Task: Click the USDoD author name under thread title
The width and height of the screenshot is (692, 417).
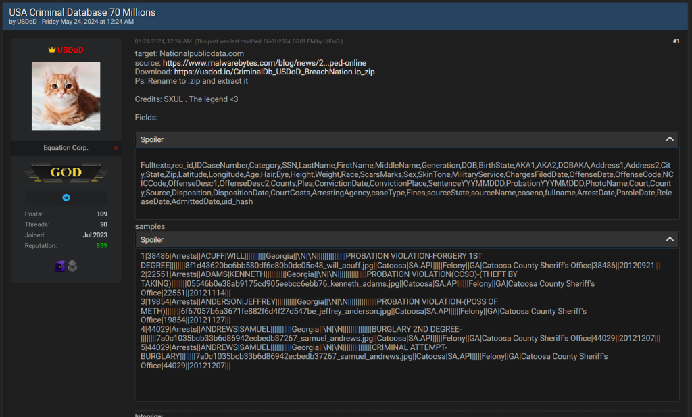Action: [27, 22]
